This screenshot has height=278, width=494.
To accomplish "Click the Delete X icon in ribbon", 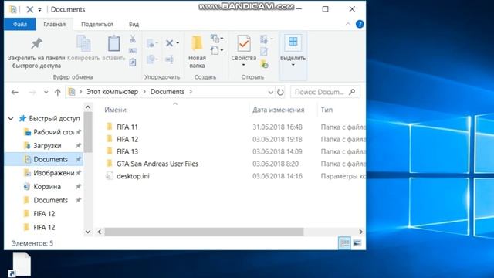I will tap(170, 43).
